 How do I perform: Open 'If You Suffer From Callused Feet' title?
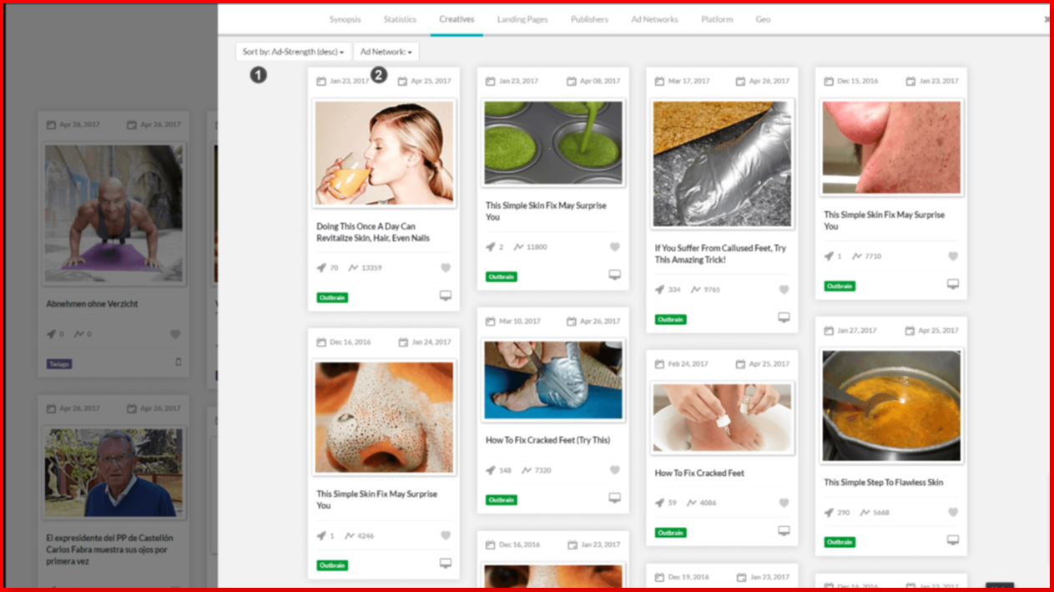[720, 254]
